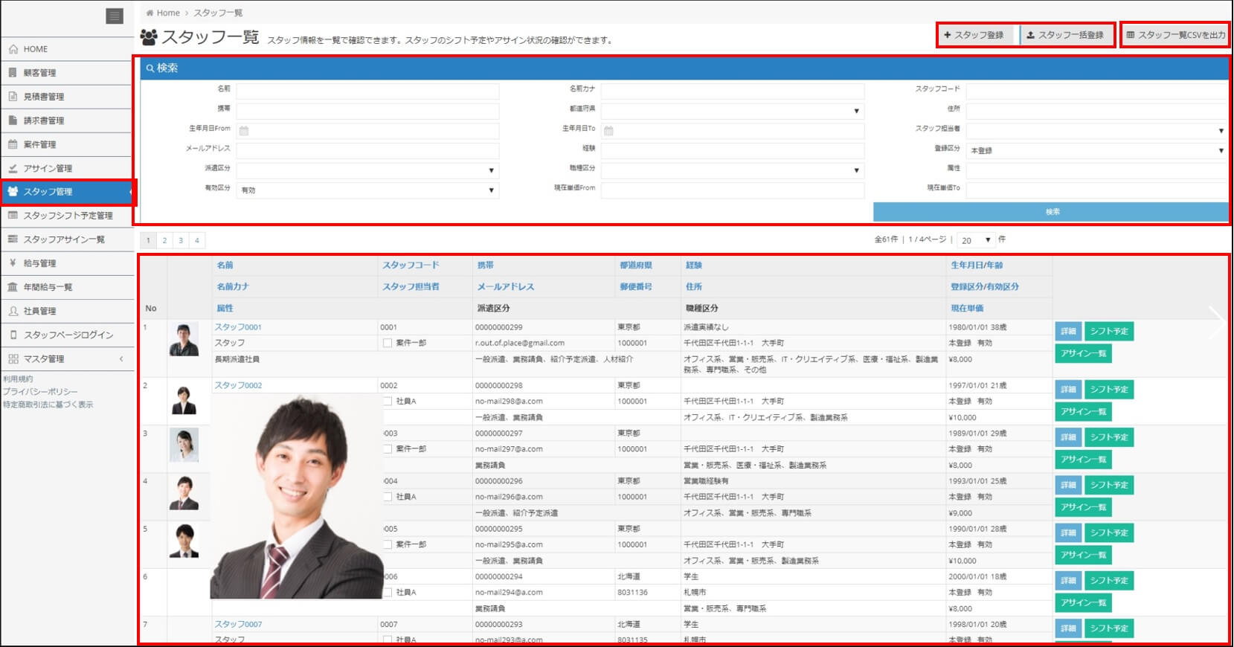This screenshot has width=1234, height=647.
Task: Click the スタッフ登録 button
Action: pyautogui.click(x=974, y=35)
